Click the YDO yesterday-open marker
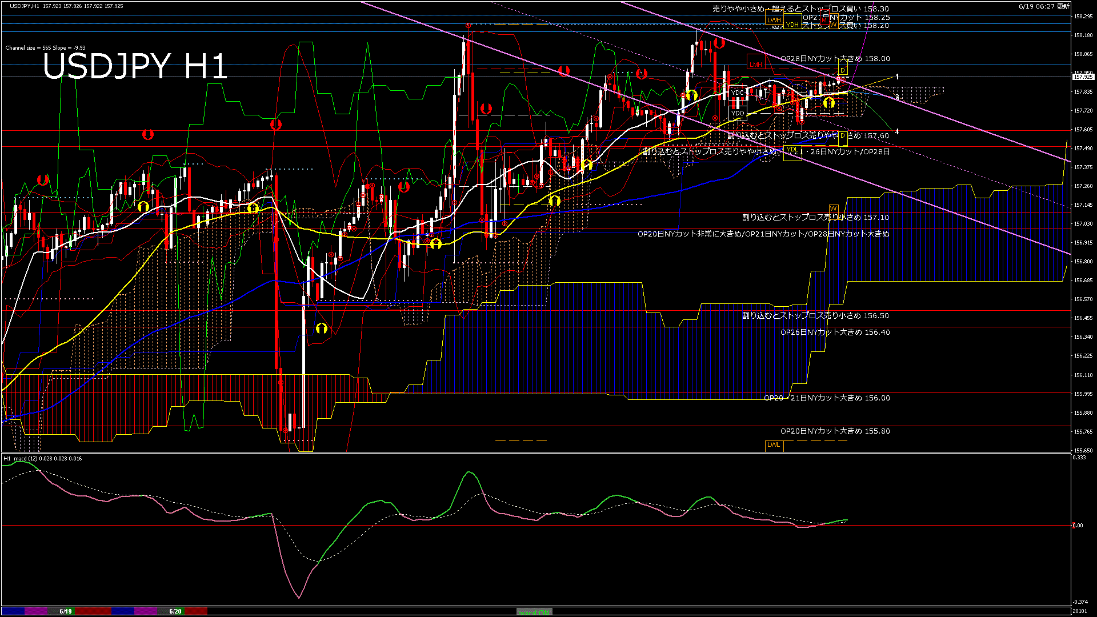This screenshot has height=617, width=1097. pyautogui.click(x=738, y=113)
